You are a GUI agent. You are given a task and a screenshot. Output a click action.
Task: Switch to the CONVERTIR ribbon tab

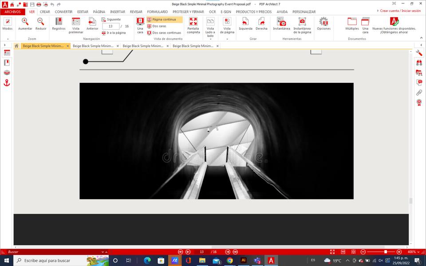pyautogui.click(x=63, y=12)
